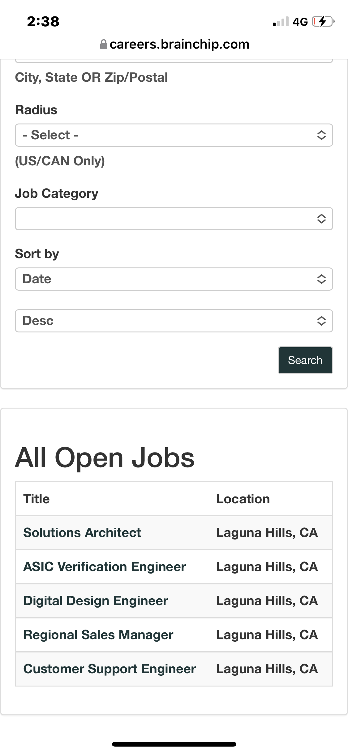
Task: Tap the Title column header
Action: pyautogui.click(x=37, y=499)
